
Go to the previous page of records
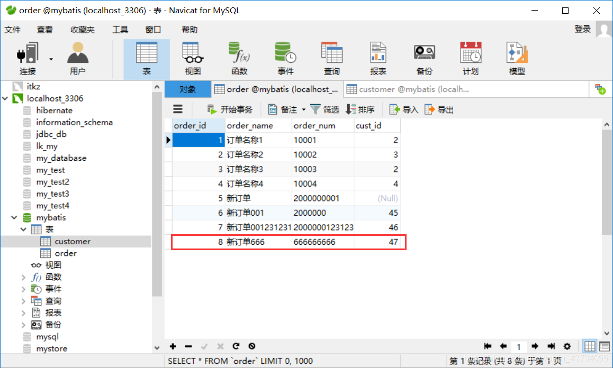503,346
